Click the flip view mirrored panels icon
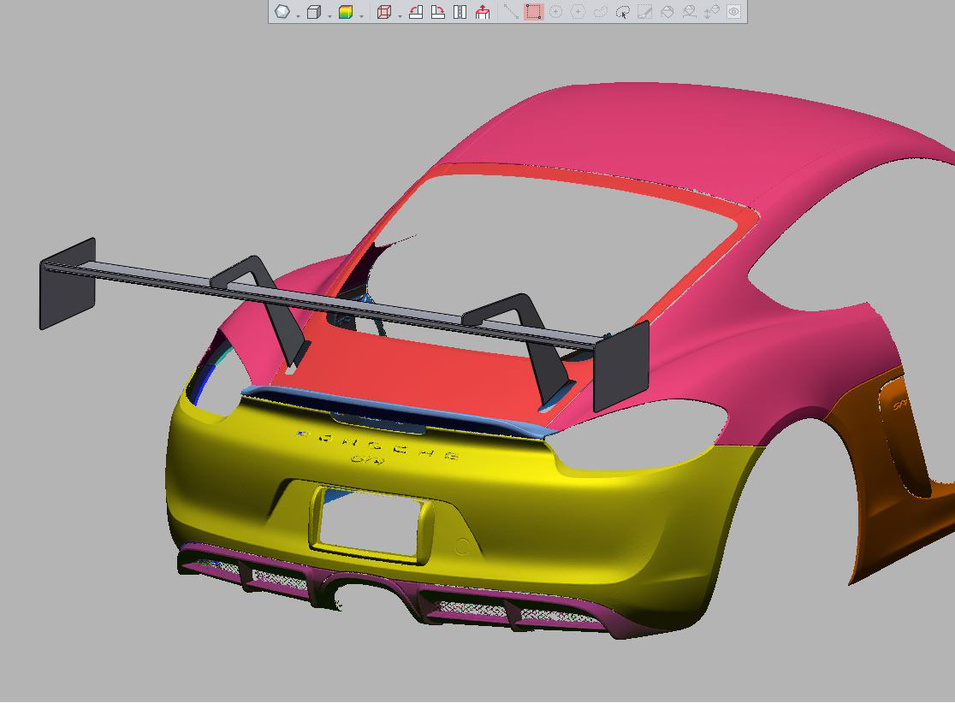Screen dimensions: 955x703 point(460,12)
